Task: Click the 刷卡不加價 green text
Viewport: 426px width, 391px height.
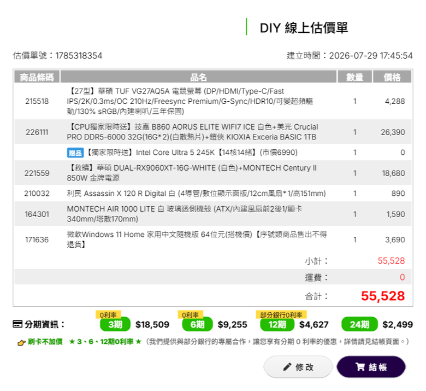Action: (x=45, y=341)
